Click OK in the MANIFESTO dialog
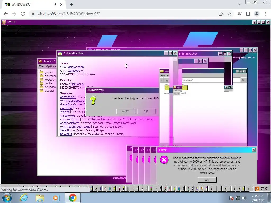This screenshot has height=203, width=271. [146, 111]
